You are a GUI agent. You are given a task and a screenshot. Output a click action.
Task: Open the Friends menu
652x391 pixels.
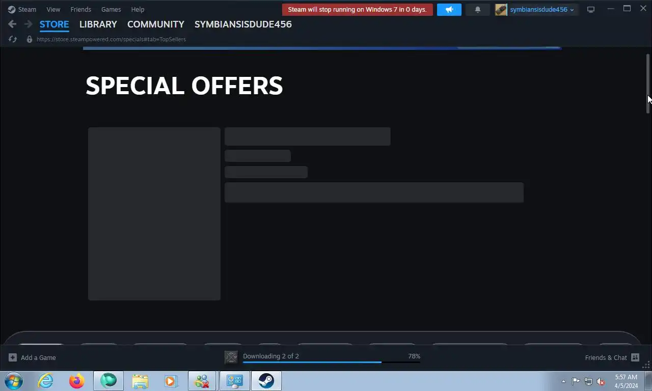tap(80, 9)
